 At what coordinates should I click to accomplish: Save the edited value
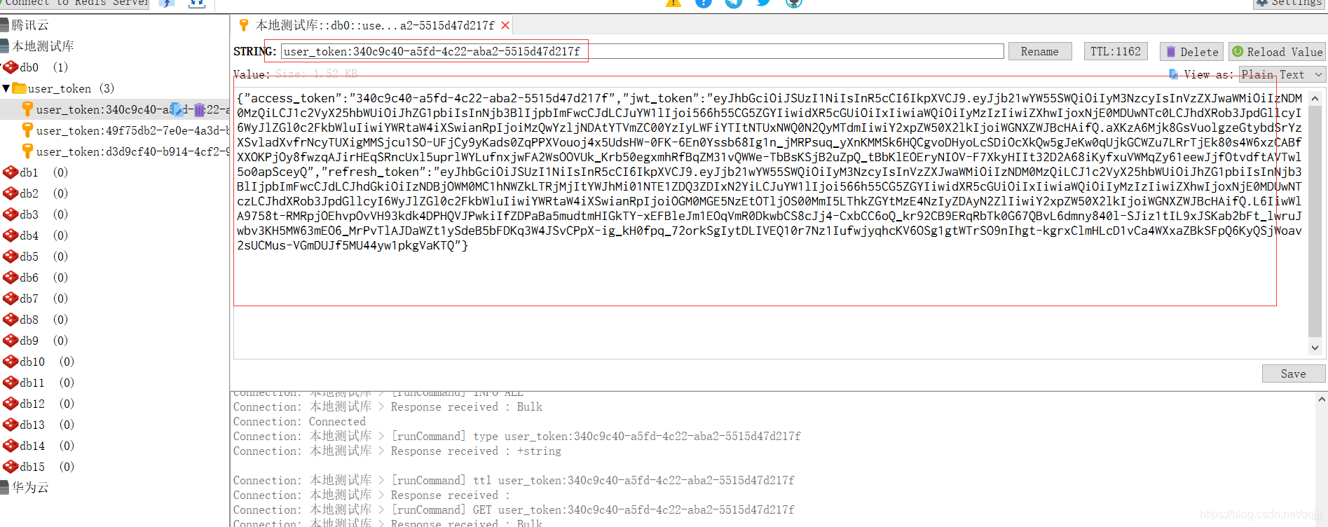pos(1294,374)
